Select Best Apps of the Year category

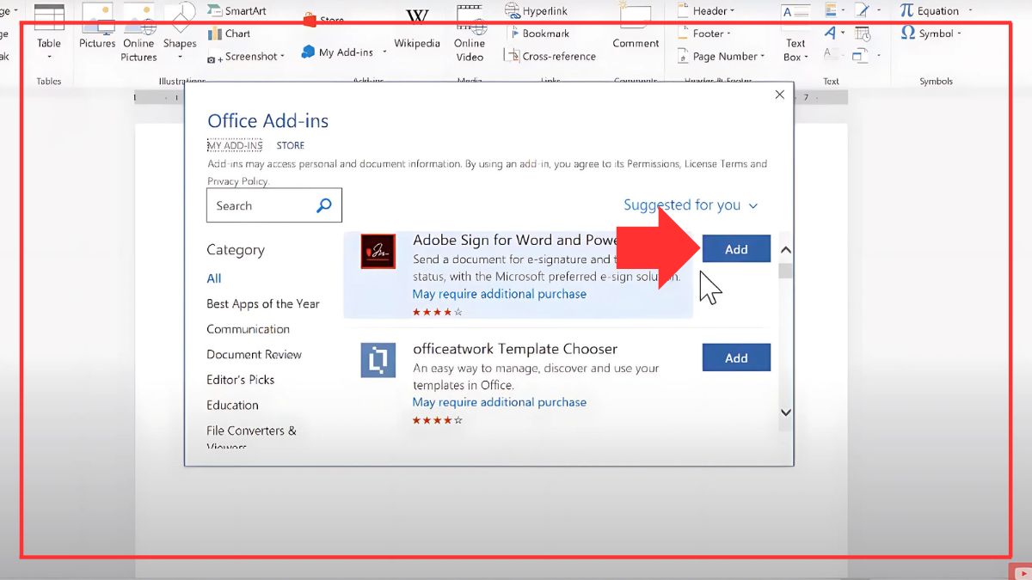tap(263, 303)
